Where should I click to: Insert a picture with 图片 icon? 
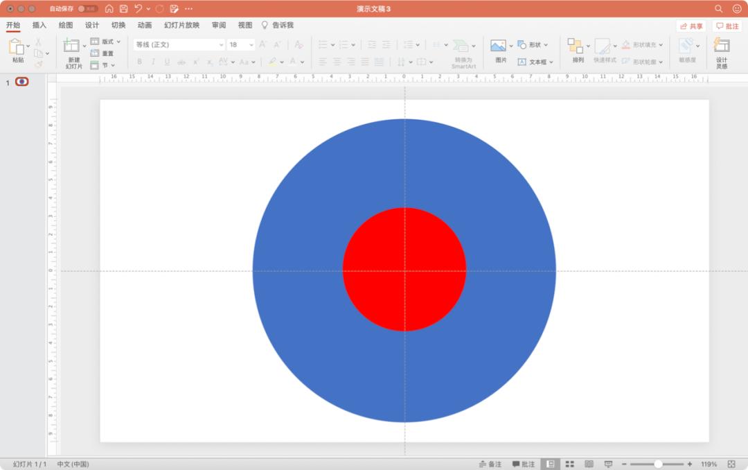pos(499,46)
